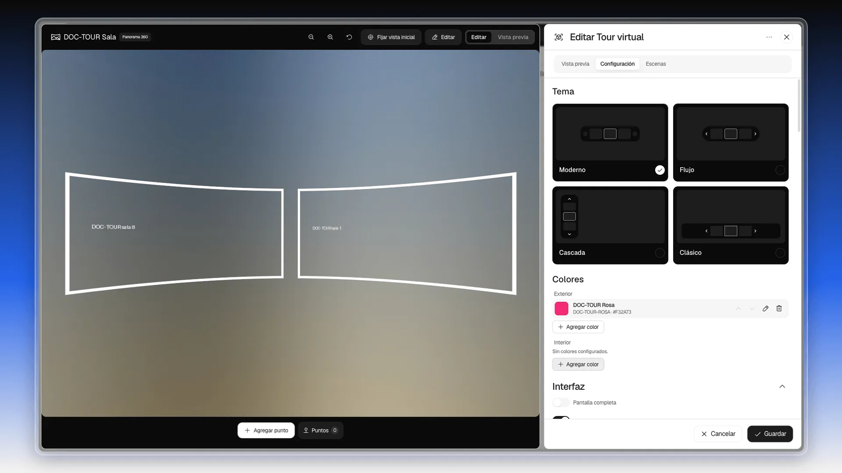Switch viewer mode to Vista previa
This screenshot has height=473, width=842.
(513, 37)
